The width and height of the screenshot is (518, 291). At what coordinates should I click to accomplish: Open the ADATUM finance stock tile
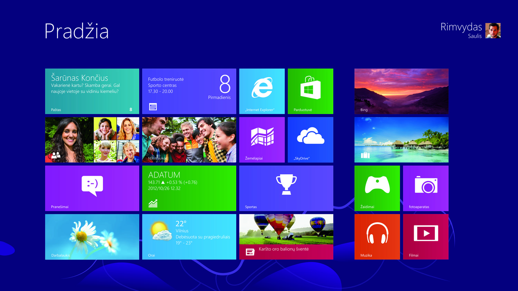[x=189, y=188]
